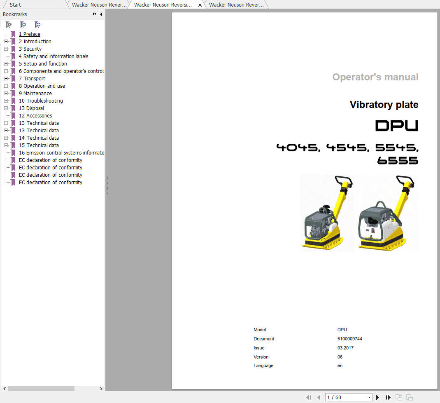
Task: Click the document number 5100009744
Action: click(x=349, y=339)
